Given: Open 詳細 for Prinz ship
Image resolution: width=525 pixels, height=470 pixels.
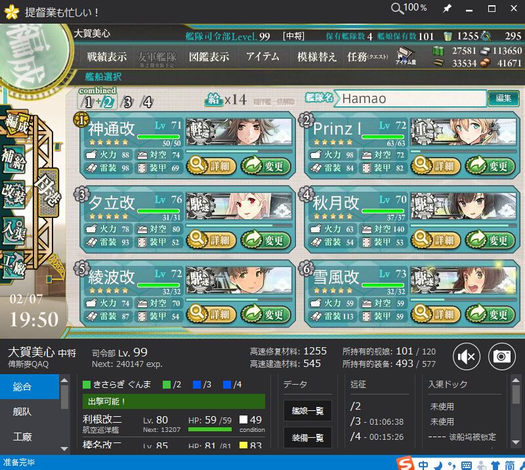Looking at the screenshot, I should click(435, 166).
